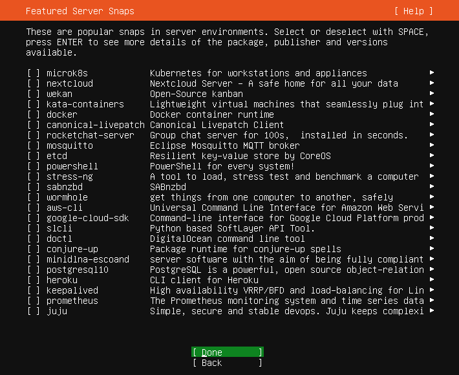The width and height of the screenshot is (459, 375).
Task: Select the sabnzbd checkbox
Action: 34,187
